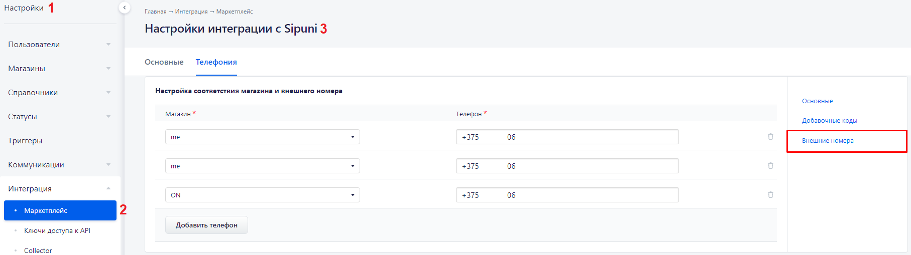The height and width of the screenshot is (255, 911).
Task: Open second store dropdown showing me
Action: [x=263, y=166]
